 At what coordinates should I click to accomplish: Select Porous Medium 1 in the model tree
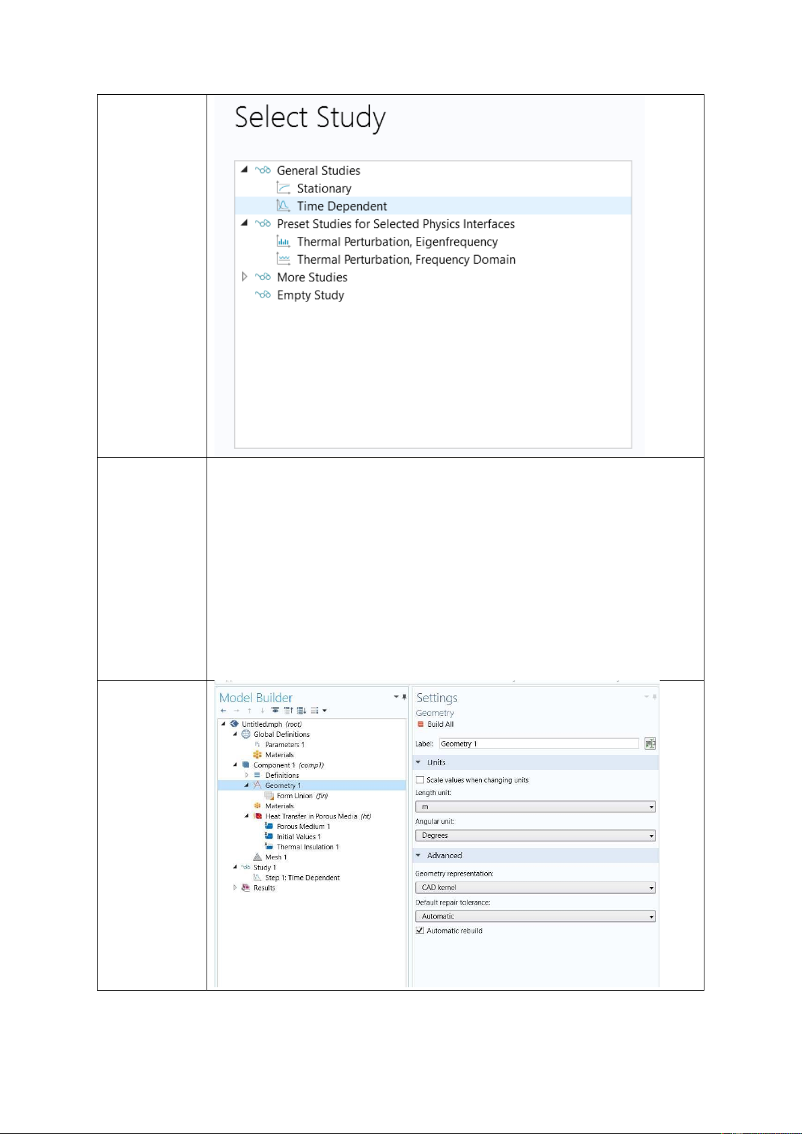[x=303, y=826]
